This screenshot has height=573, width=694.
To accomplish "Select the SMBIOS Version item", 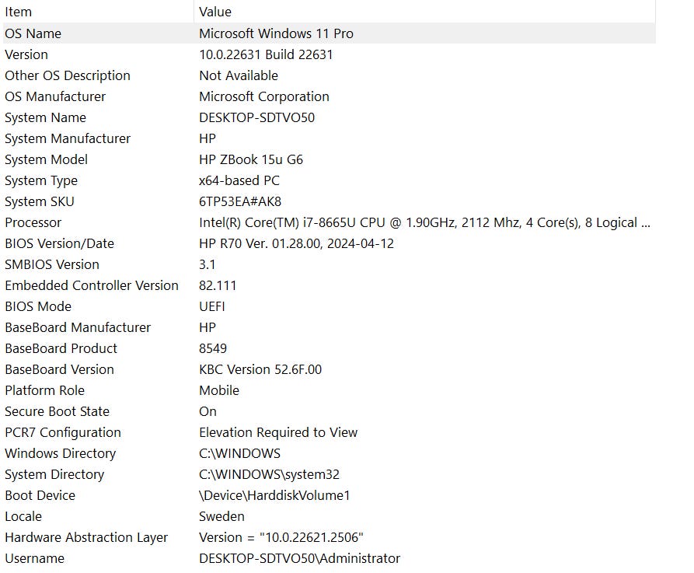I will 52,264.
